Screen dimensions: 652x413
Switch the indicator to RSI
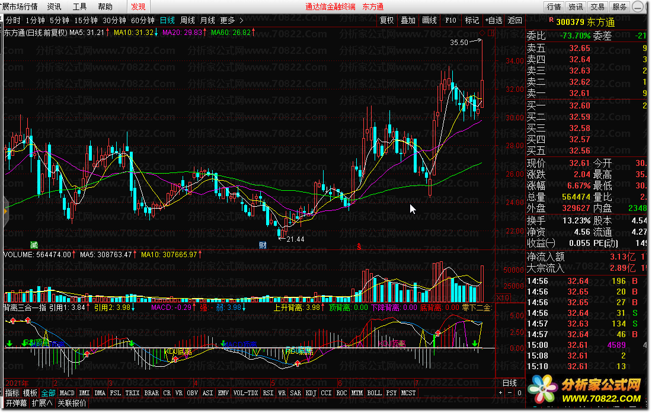pyautogui.click(x=268, y=393)
